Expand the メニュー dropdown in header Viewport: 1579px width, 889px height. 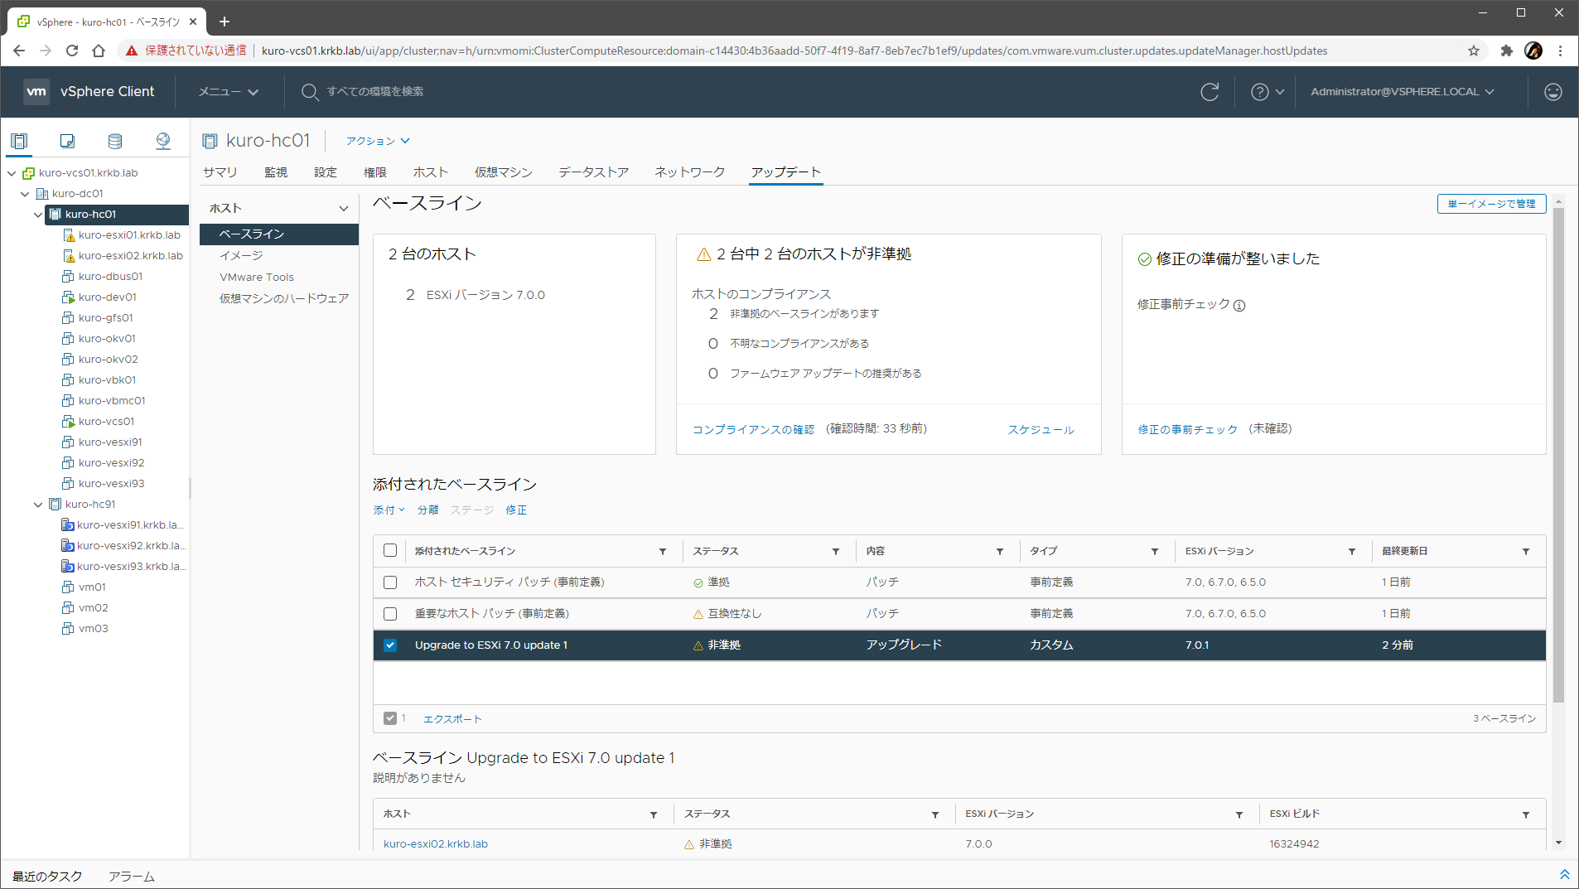click(228, 92)
